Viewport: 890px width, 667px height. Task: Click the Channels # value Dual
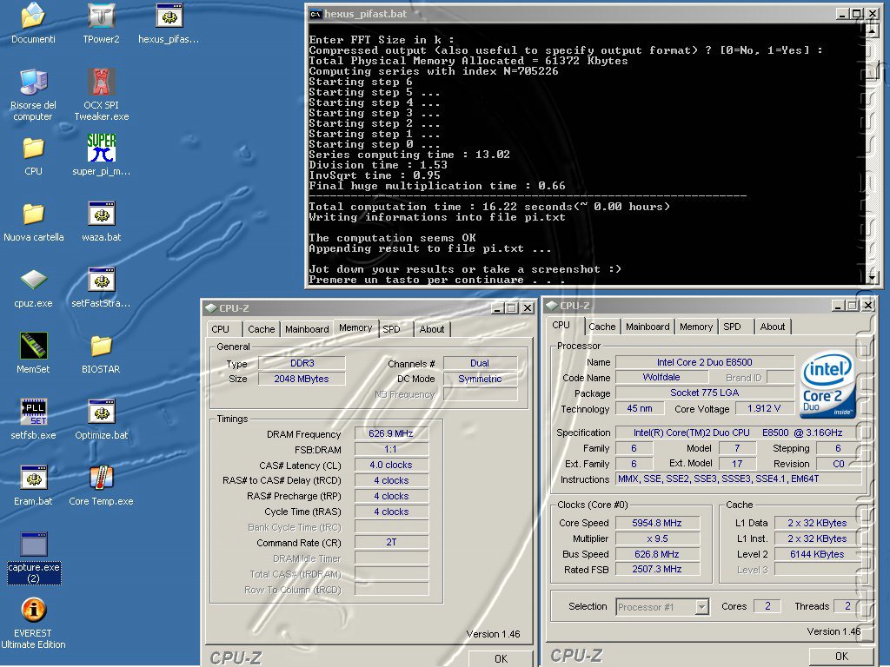[x=480, y=363]
